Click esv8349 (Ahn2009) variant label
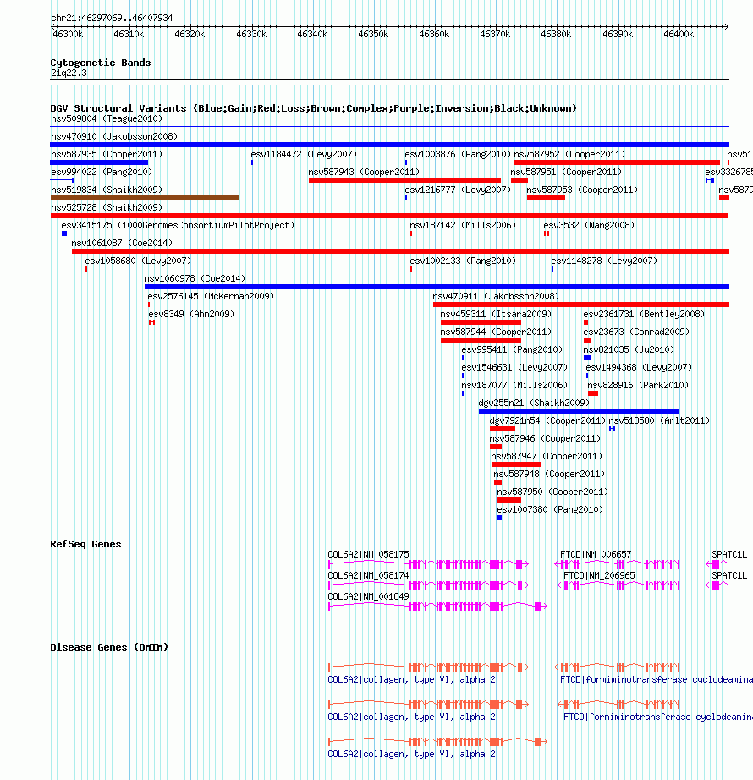Image resolution: width=753 pixels, height=780 pixels. point(191,315)
